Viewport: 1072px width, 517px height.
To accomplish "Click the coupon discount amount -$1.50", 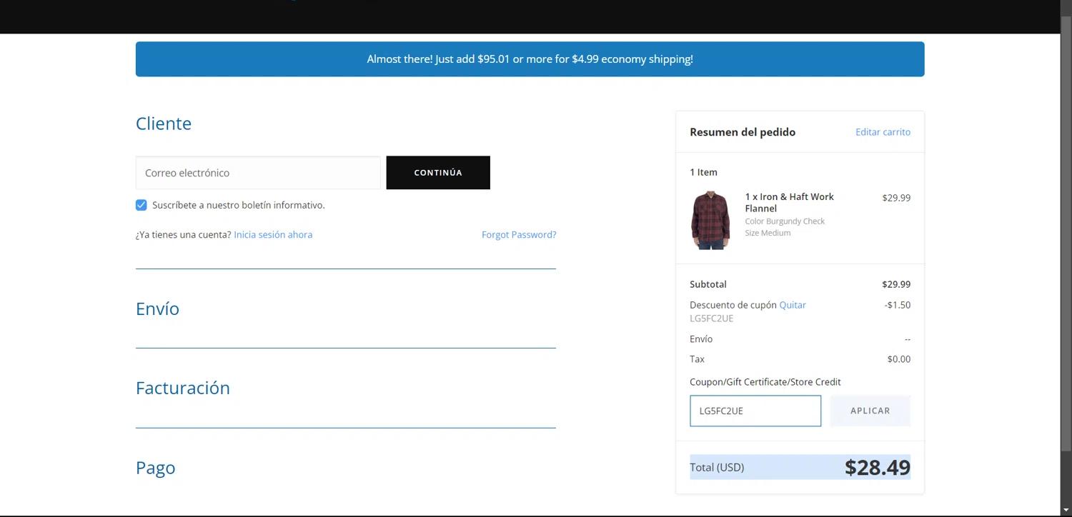I will [897, 305].
